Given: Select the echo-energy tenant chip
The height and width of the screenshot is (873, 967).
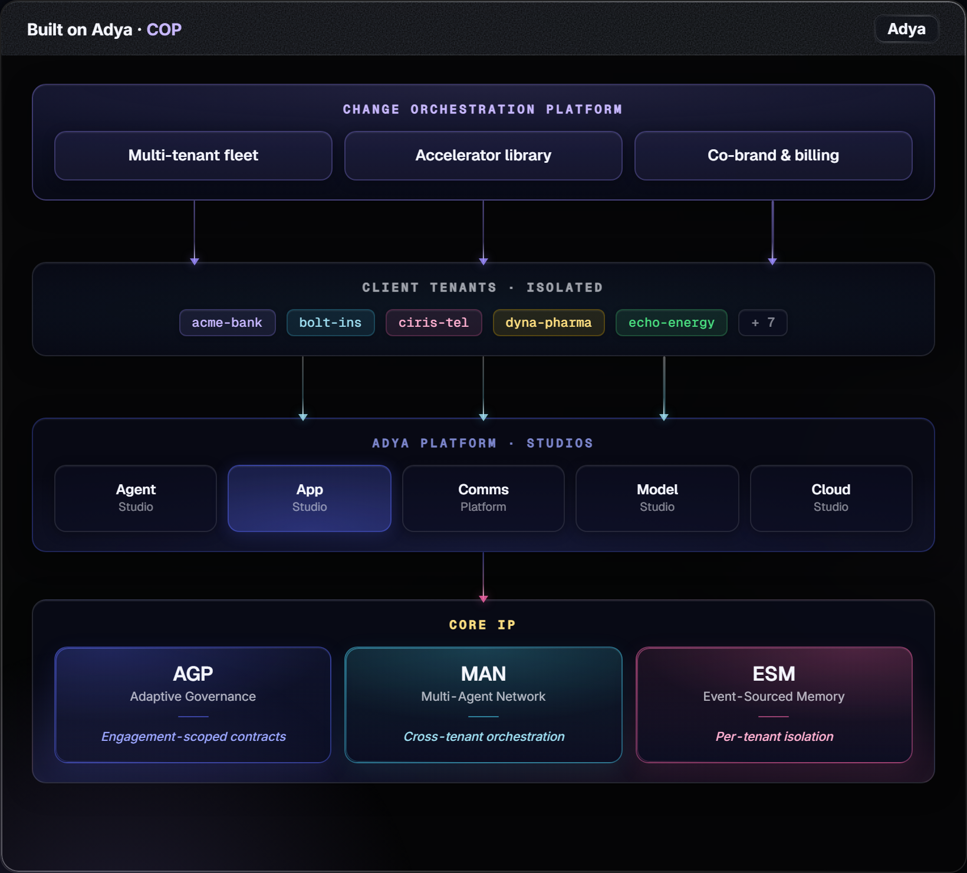Looking at the screenshot, I should pos(671,323).
